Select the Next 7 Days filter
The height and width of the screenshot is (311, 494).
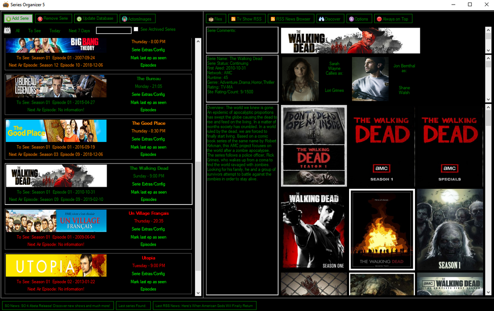(79, 30)
